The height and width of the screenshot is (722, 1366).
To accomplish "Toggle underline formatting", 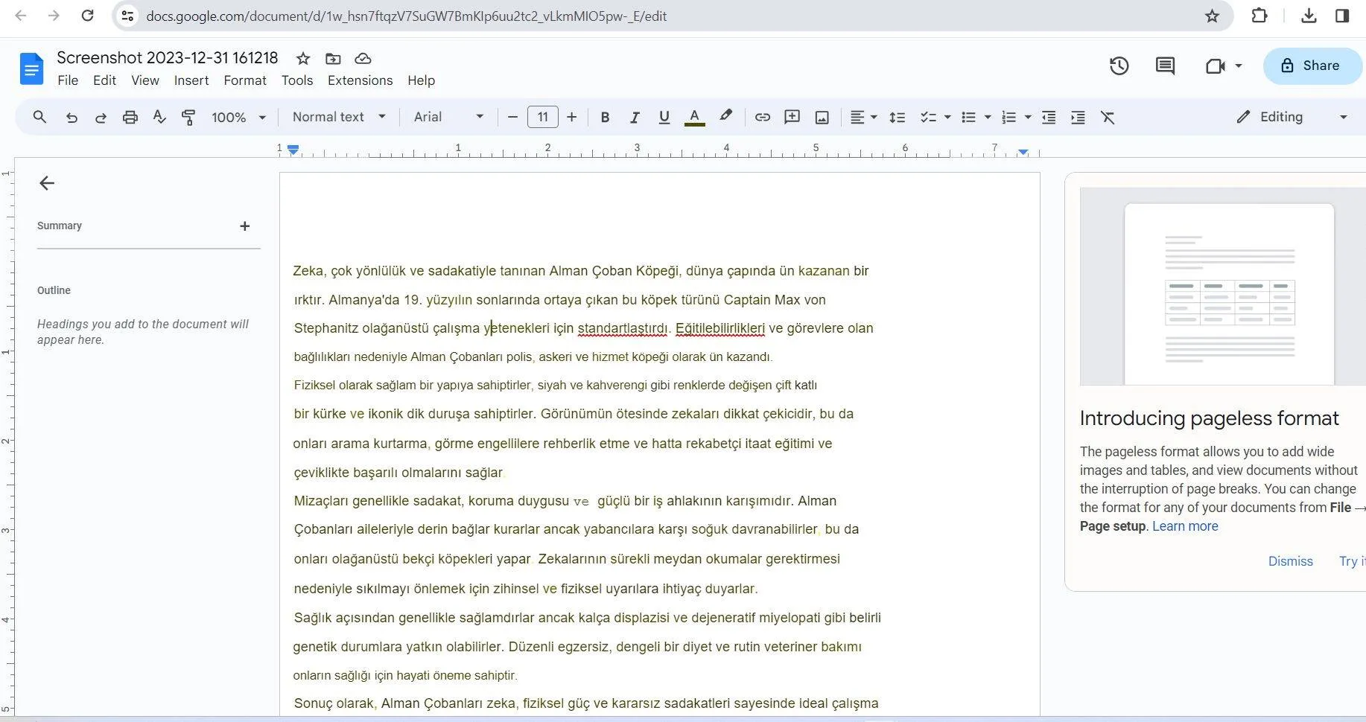I will (x=664, y=117).
